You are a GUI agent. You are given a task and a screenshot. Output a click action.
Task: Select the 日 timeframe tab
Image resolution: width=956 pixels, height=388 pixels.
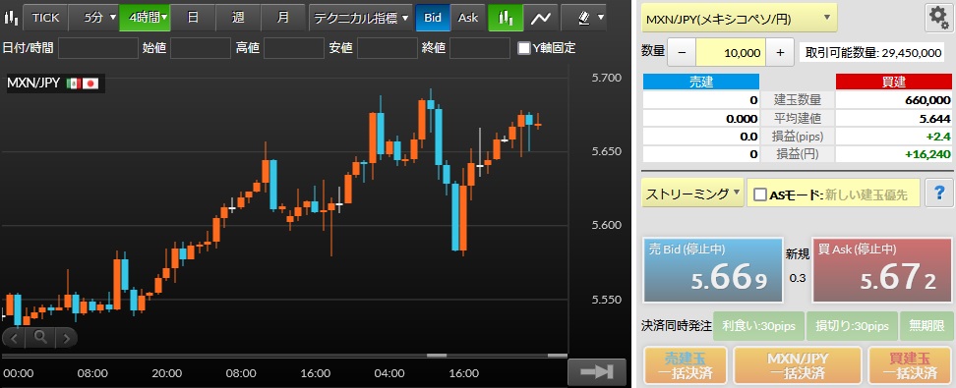coord(193,18)
